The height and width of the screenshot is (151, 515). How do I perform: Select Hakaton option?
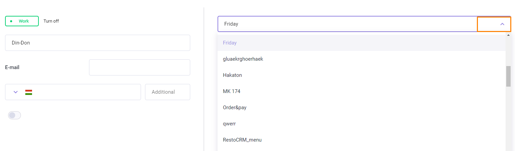tap(362, 75)
